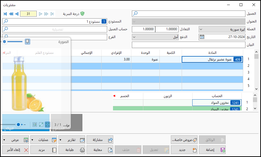Viewport: 261px width, 157px height.
Task: Open customer search via magnifier in العميل field
Action: (x=135, y=14)
